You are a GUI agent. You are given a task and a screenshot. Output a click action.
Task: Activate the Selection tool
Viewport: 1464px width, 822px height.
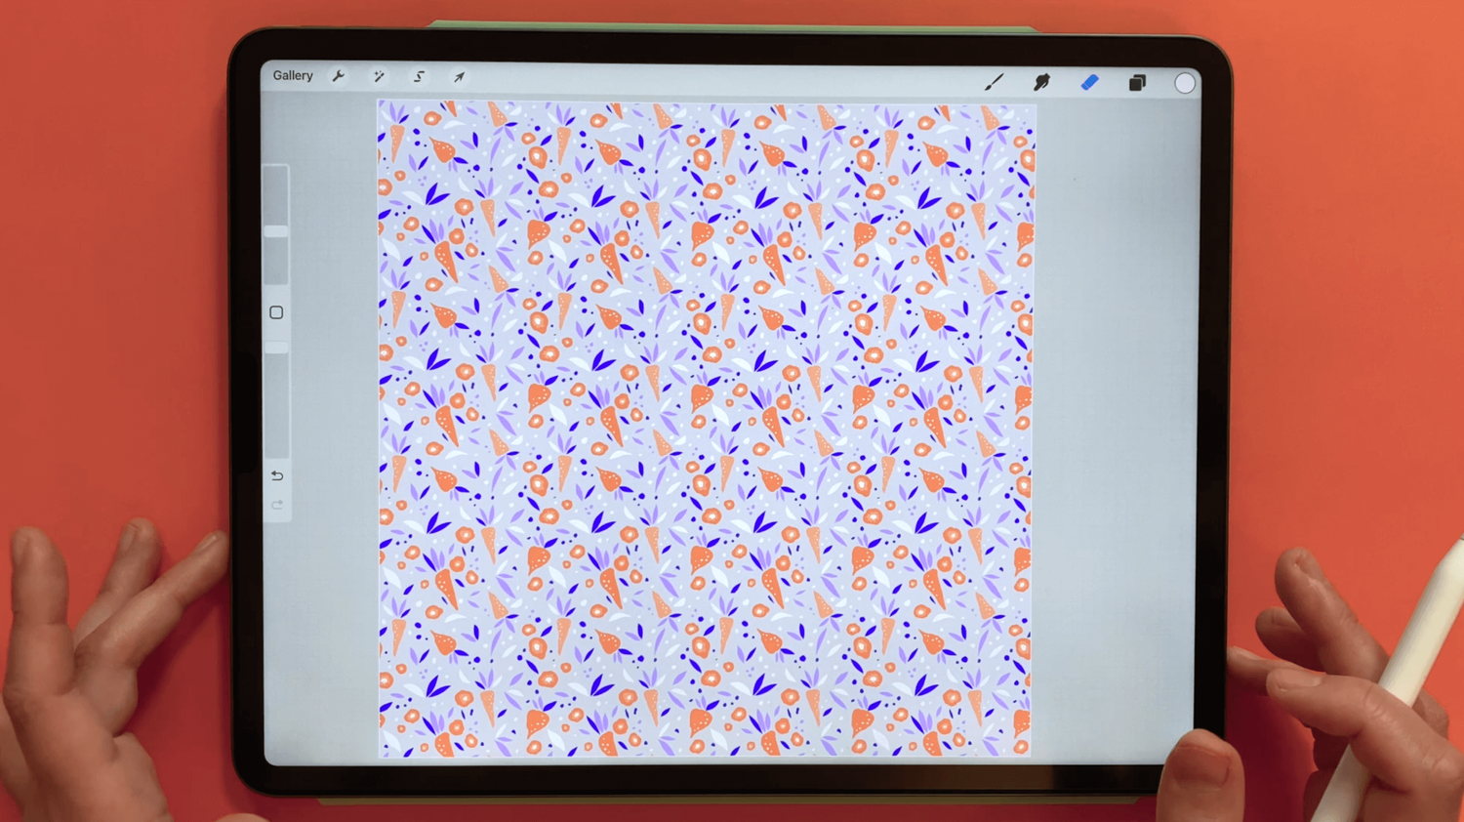tap(418, 76)
